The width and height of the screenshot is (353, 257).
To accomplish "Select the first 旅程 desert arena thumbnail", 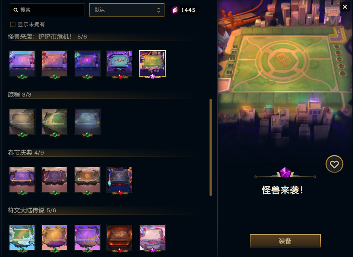I will pos(22,122).
